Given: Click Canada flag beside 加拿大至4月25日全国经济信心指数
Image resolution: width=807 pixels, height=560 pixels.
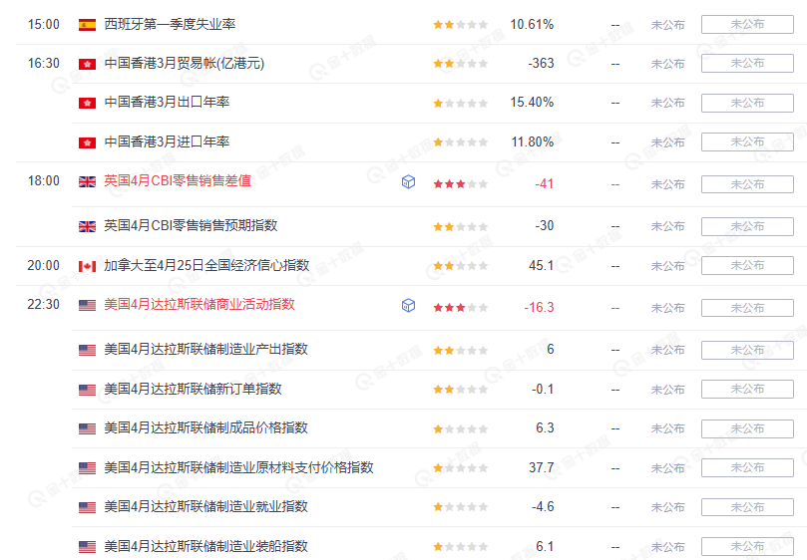Looking at the screenshot, I should (x=87, y=266).
